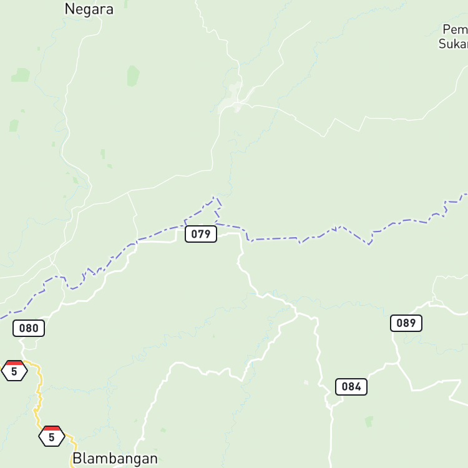Click the cut-off Pem Sukar label
Viewport: 468px width, 468px height.
point(454,36)
